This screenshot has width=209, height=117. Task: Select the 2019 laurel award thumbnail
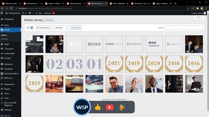coord(134,64)
